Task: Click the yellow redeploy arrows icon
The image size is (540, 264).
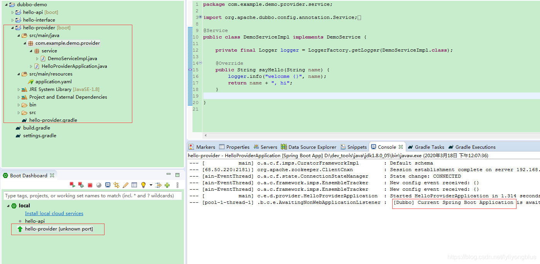Action: pos(116,185)
